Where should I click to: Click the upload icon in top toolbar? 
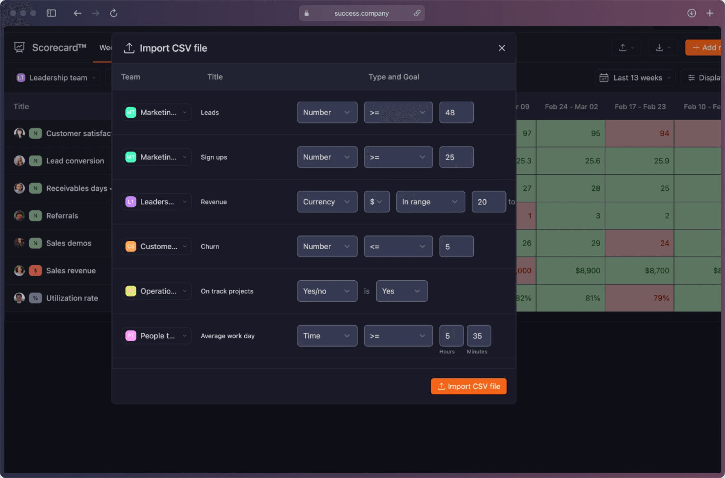coord(627,48)
